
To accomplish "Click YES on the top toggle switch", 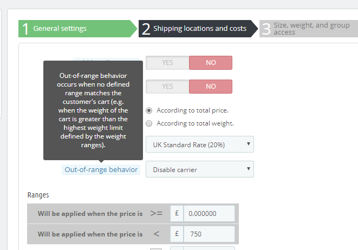I will (167, 63).
